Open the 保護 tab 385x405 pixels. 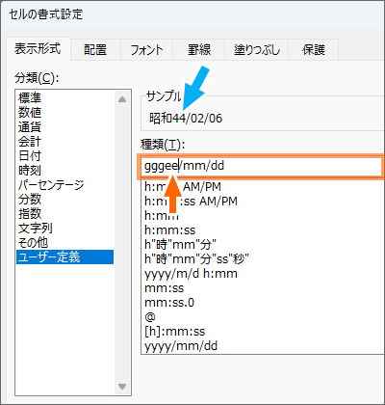point(314,50)
